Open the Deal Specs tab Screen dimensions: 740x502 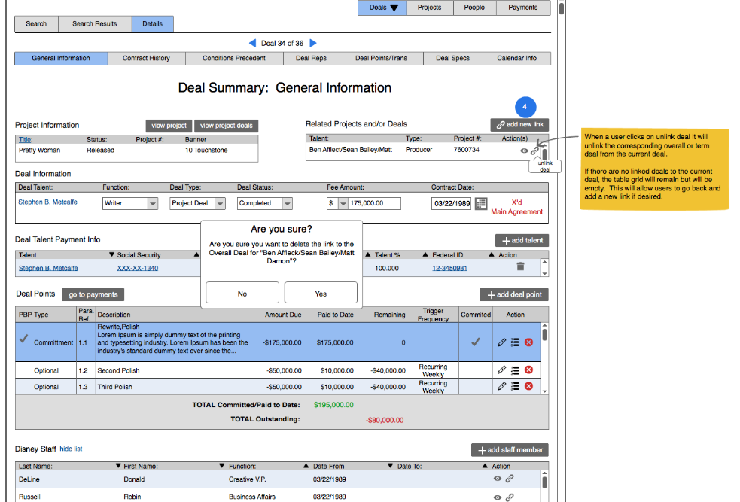pos(453,58)
